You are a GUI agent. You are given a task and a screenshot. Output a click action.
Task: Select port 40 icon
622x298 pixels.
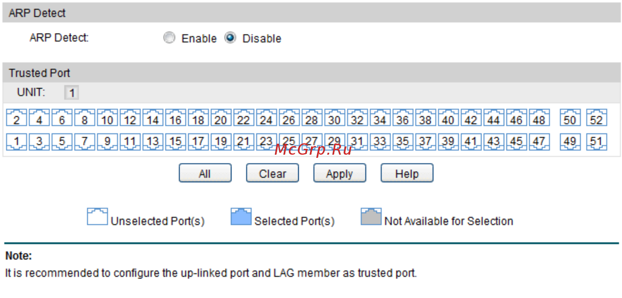448,118
